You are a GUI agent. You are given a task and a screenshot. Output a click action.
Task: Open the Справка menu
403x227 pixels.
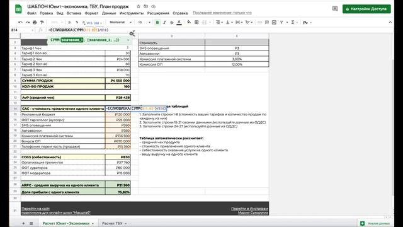click(180, 13)
